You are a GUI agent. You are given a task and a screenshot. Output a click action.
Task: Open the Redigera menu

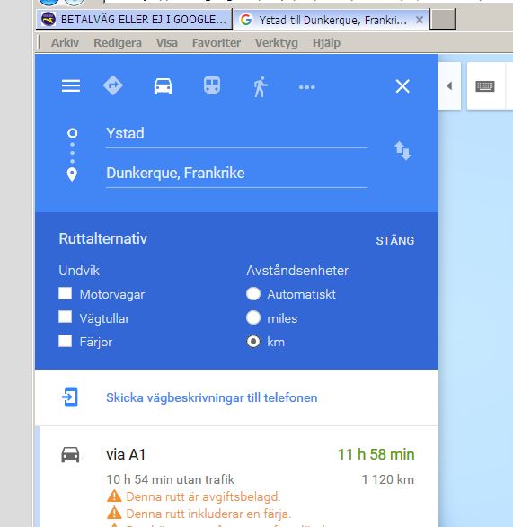point(118,43)
